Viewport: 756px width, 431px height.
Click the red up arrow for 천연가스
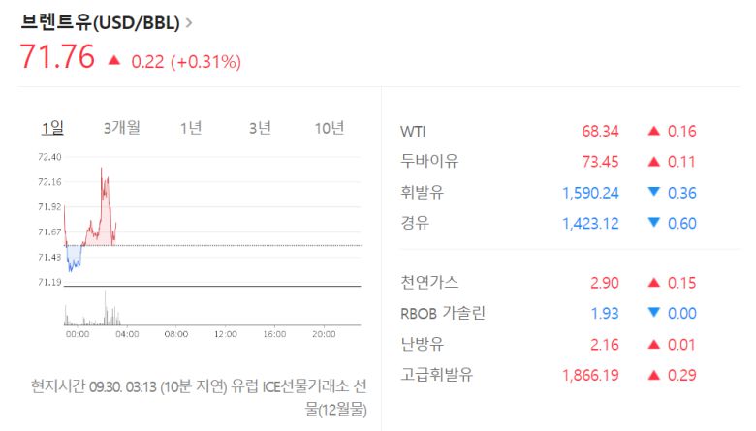653,283
